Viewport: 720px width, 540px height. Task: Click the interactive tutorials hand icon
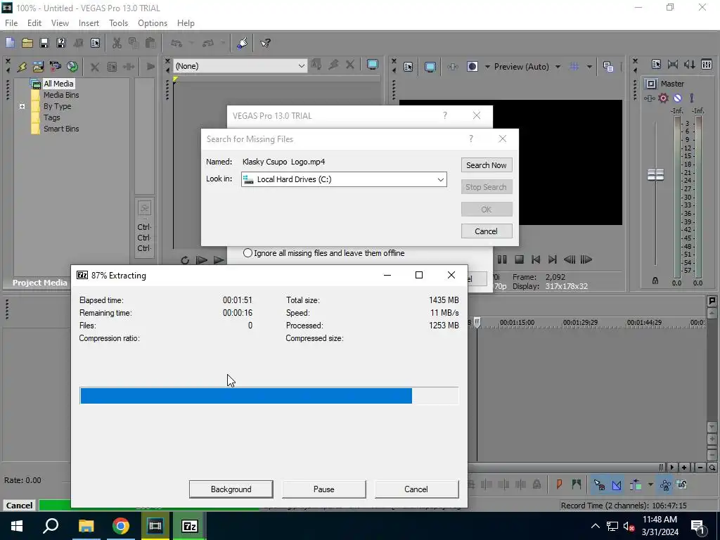(243, 43)
